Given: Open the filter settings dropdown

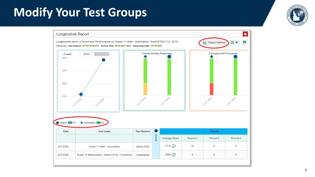Looking at the screenshot, I should click(x=234, y=42).
